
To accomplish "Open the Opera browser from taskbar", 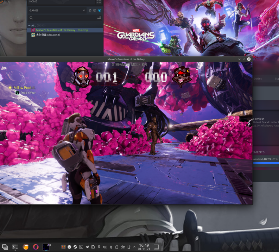I will [36, 247].
